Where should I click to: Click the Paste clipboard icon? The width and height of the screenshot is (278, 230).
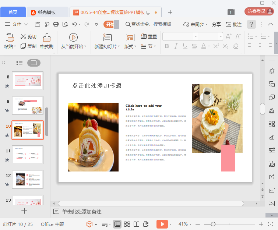pyautogui.click(x=10, y=38)
